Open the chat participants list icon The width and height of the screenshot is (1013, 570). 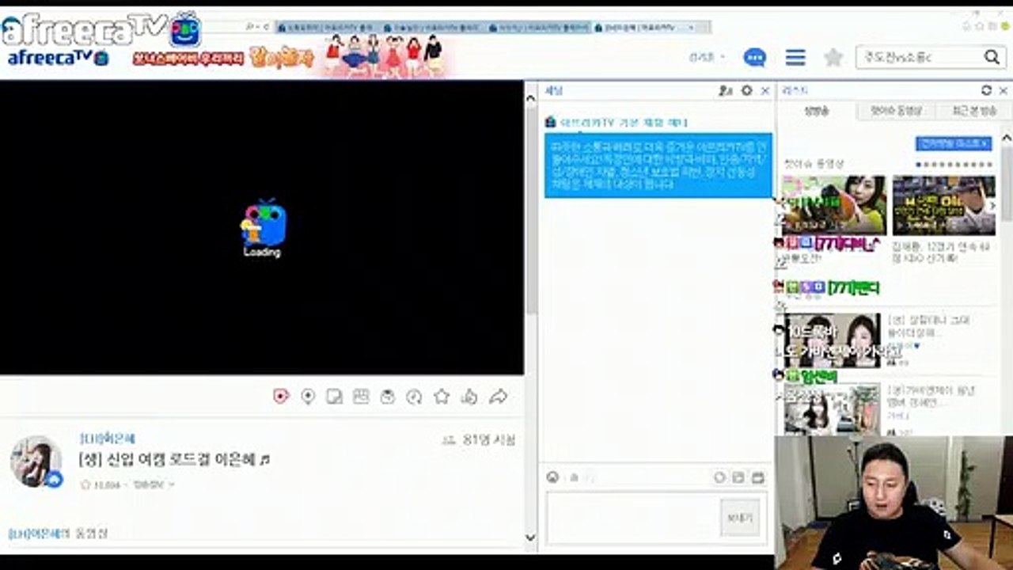[x=725, y=91]
